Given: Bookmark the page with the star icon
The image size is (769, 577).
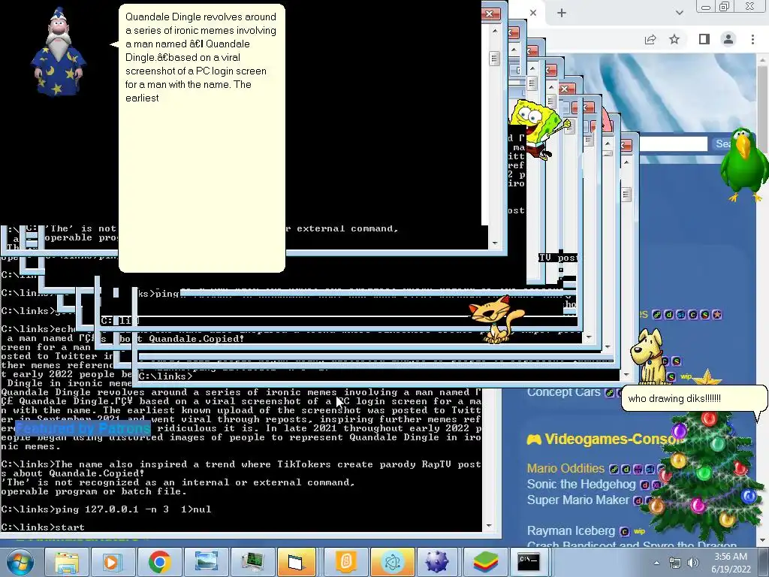Looking at the screenshot, I should [x=674, y=39].
